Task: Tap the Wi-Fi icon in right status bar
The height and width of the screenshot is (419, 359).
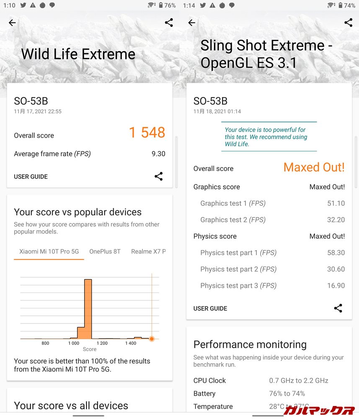Action: click(x=331, y=5)
